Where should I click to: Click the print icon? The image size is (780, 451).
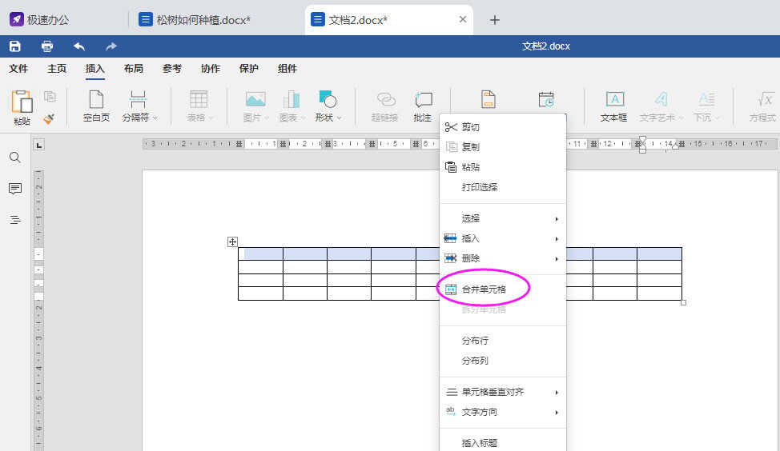47,46
